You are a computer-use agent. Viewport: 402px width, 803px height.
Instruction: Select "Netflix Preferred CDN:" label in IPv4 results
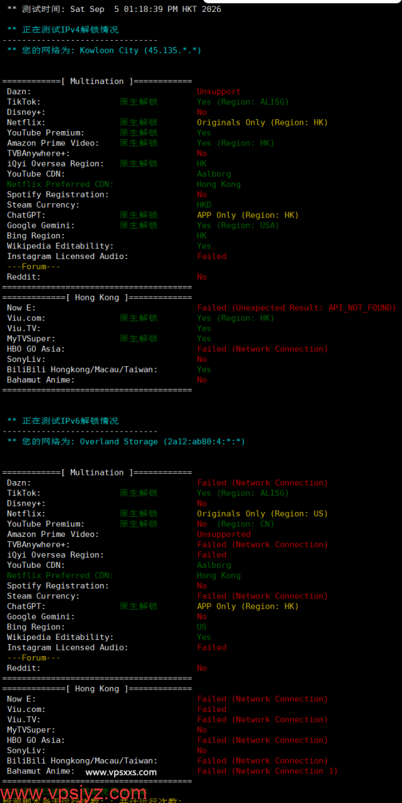61,184
